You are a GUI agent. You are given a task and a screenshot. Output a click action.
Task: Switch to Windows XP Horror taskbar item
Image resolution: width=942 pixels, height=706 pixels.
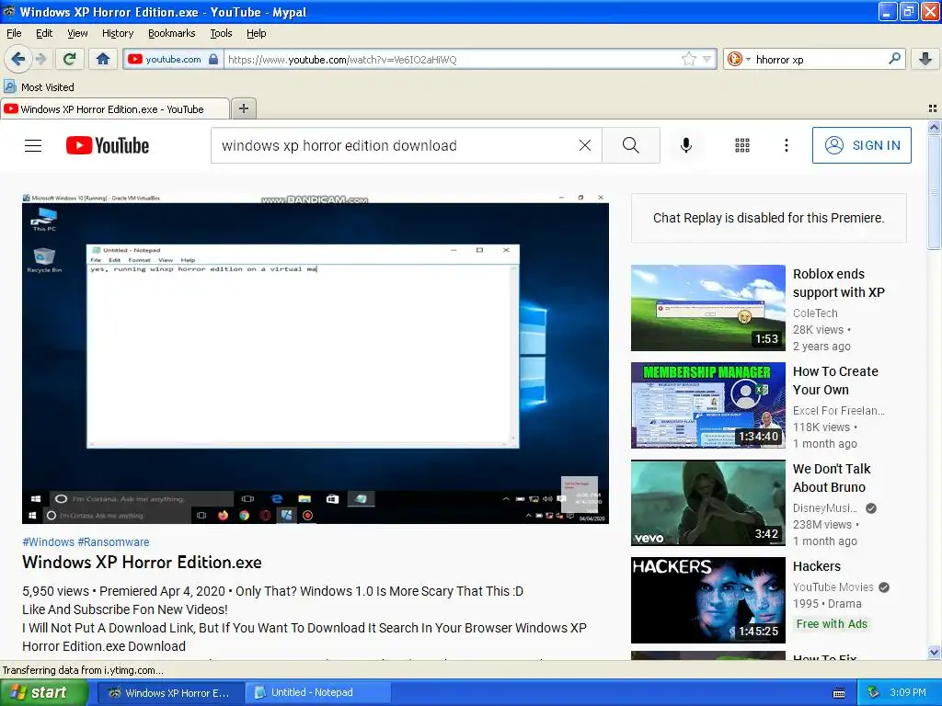coord(171,692)
